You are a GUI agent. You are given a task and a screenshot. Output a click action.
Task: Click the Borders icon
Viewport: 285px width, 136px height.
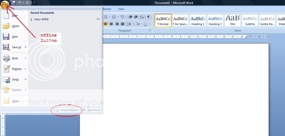click(x=145, y=24)
